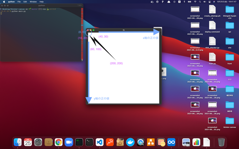Select the 保存用 folder on desktop
Image resolution: width=239 pixels, height=149 pixels.
coord(230,106)
